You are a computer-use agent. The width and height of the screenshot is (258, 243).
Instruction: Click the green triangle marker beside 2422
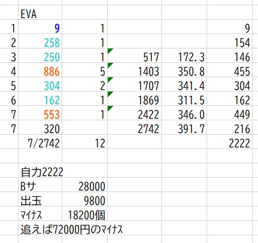click(x=110, y=108)
